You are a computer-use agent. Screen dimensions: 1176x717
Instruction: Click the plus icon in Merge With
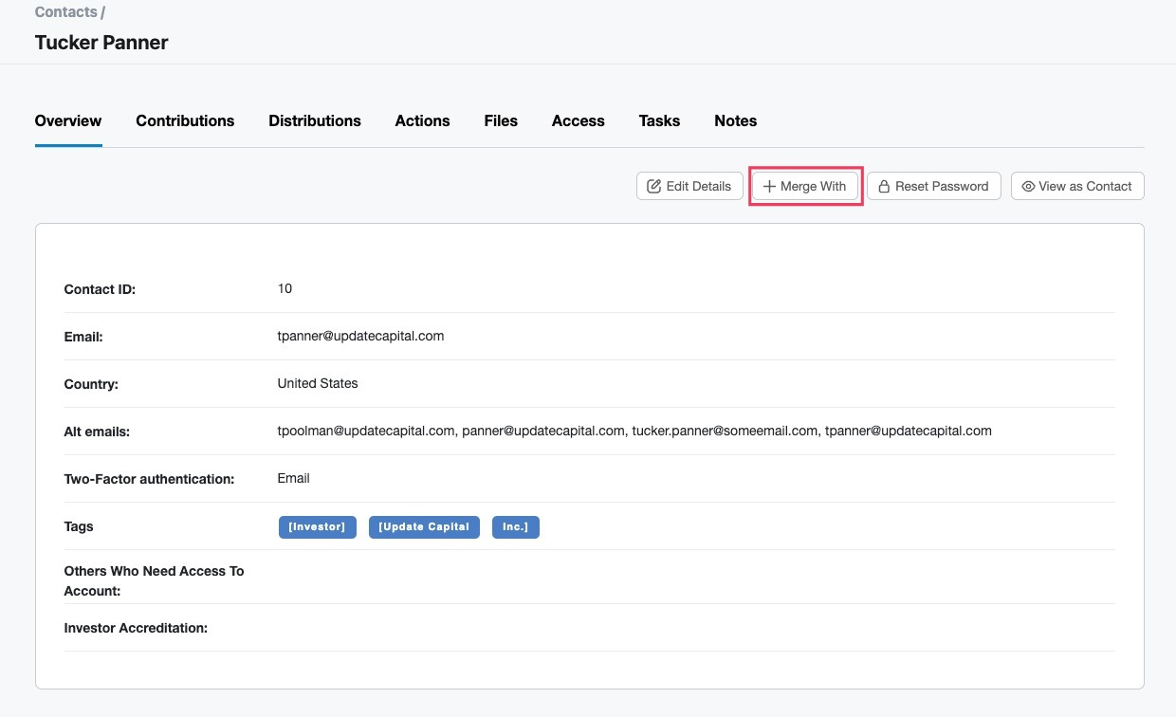click(x=769, y=186)
